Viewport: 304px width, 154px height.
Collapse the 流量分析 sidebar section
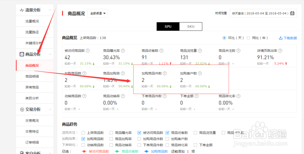click(x=50, y=10)
